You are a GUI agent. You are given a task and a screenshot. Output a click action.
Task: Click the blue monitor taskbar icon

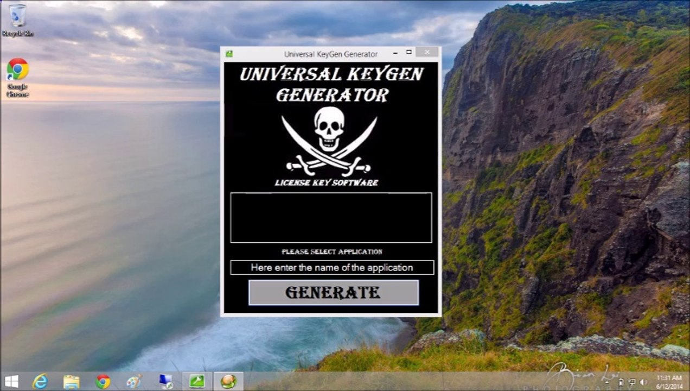(165, 382)
